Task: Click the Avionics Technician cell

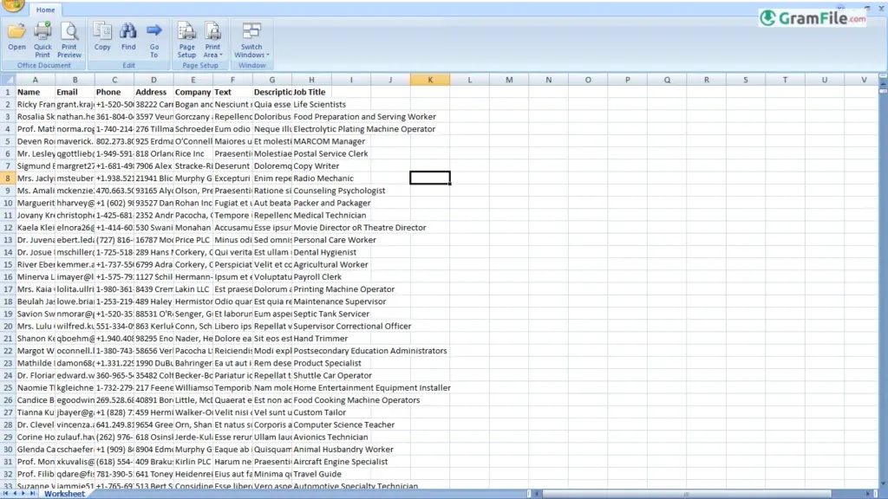Action: [x=330, y=437]
